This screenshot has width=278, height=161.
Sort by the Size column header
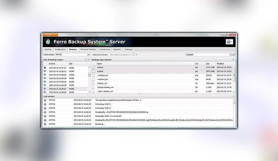pyautogui.click(x=210, y=64)
